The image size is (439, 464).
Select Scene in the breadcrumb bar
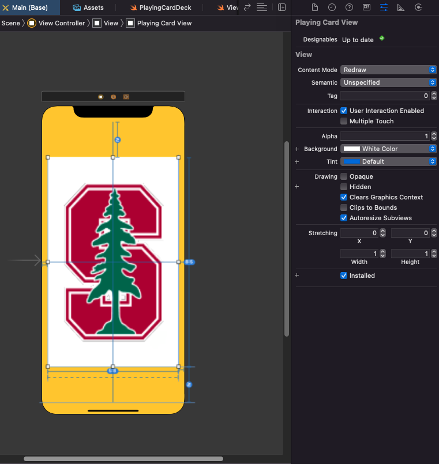[10, 23]
